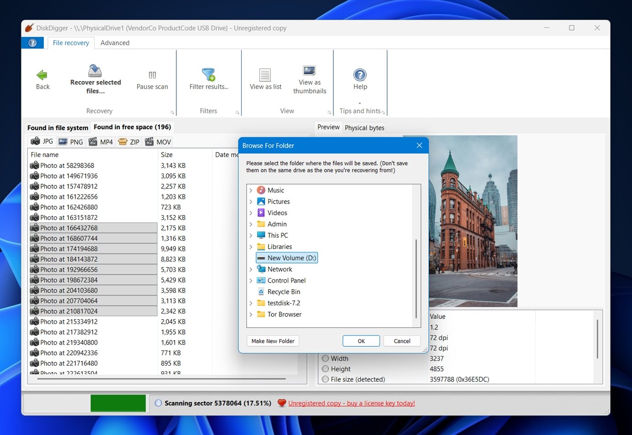The height and width of the screenshot is (435, 632).
Task: Expand the This PC tree item
Action: pos(251,235)
